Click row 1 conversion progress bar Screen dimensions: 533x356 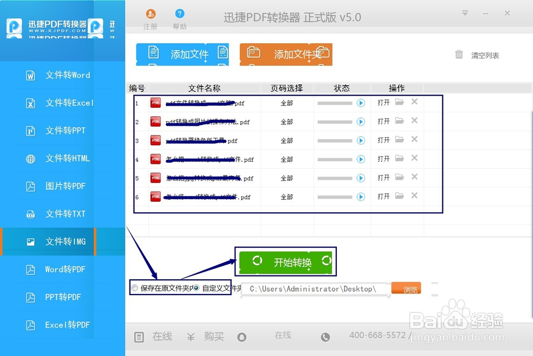click(335, 103)
